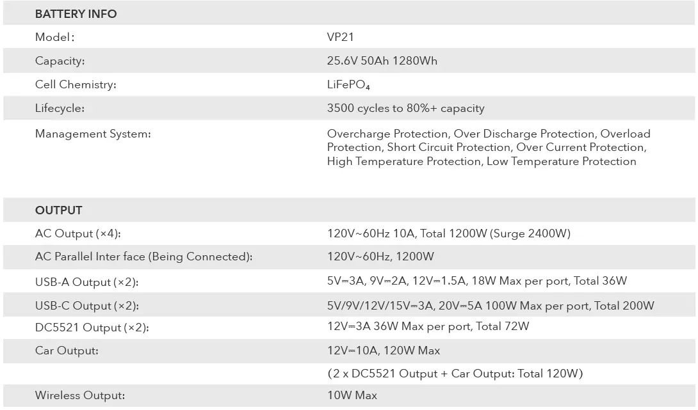Select the USB-C Output (×2) label

pyautogui.click(x=86, y=306)
